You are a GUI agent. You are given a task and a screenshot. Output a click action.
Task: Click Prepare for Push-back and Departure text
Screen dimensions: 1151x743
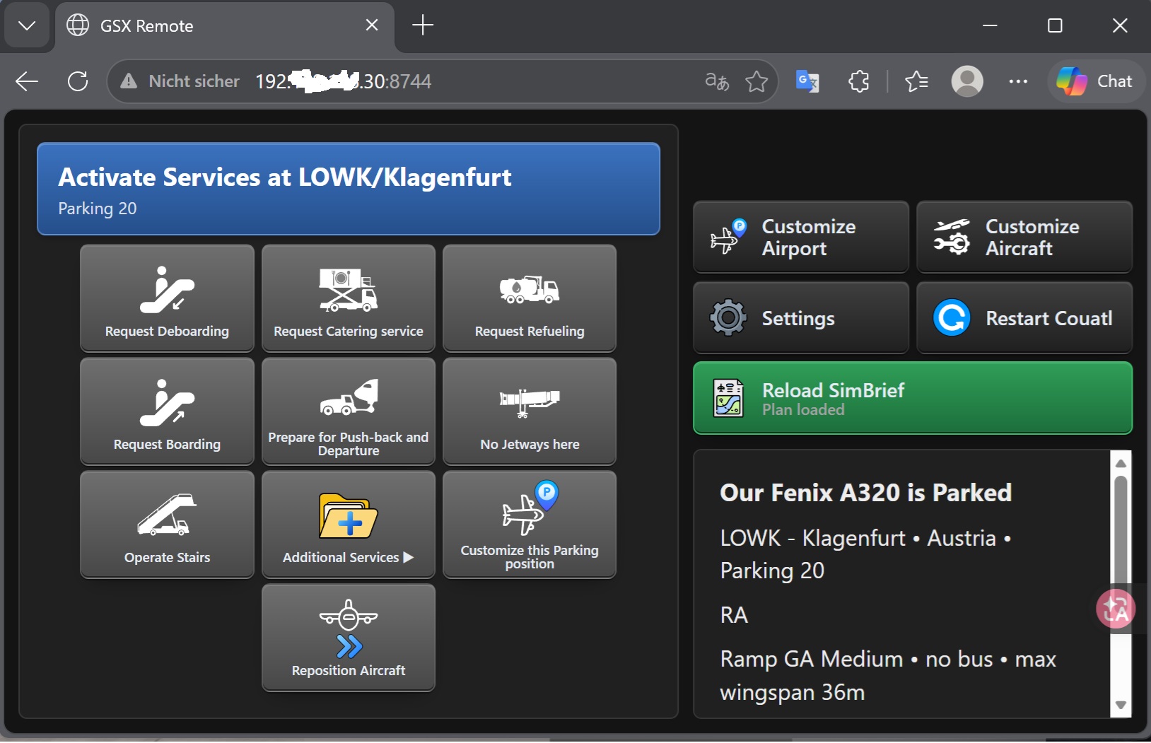click(349, 444)
